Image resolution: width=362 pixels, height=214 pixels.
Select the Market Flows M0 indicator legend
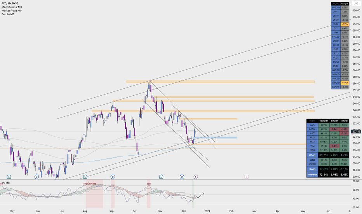12,11
